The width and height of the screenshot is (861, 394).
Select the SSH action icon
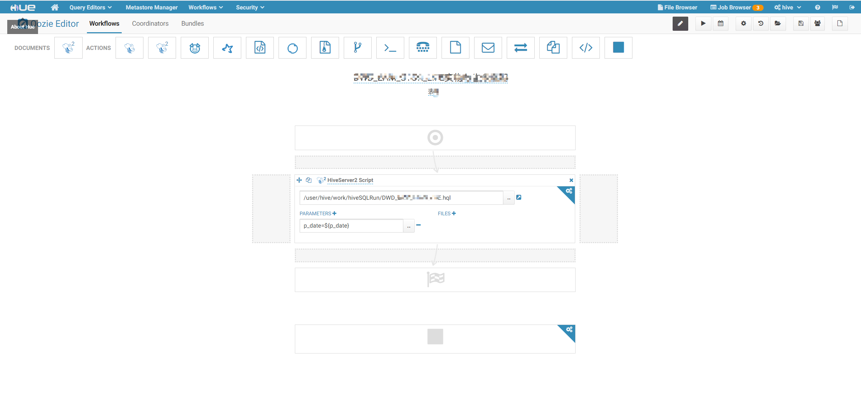423,48
